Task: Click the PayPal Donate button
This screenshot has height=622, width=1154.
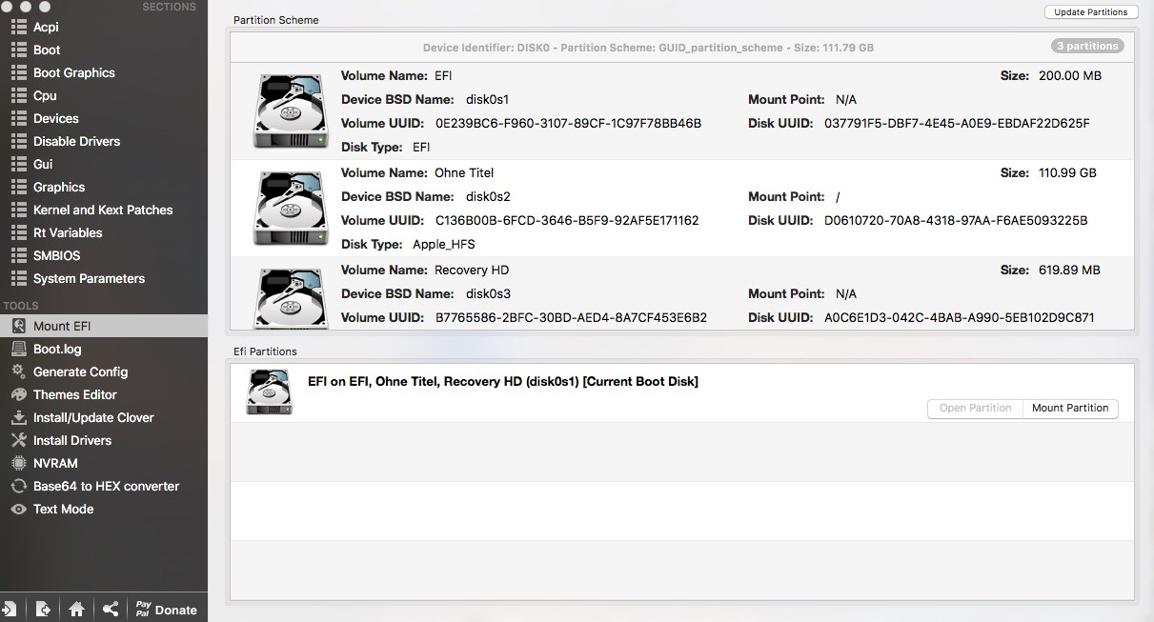Action: (167, 610)
